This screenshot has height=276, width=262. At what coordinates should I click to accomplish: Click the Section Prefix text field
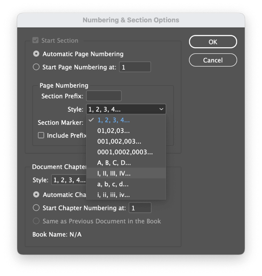104,96
